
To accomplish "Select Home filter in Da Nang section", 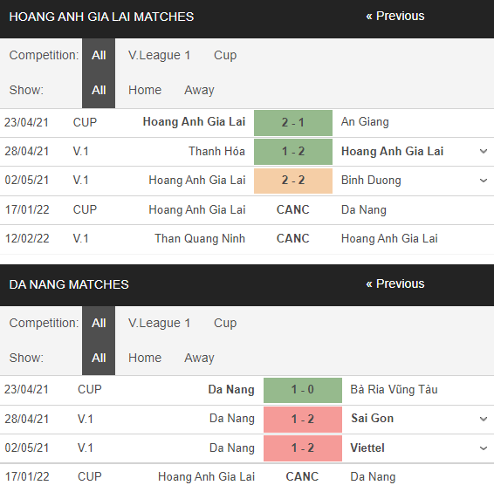I will click(x=145, y=358).
